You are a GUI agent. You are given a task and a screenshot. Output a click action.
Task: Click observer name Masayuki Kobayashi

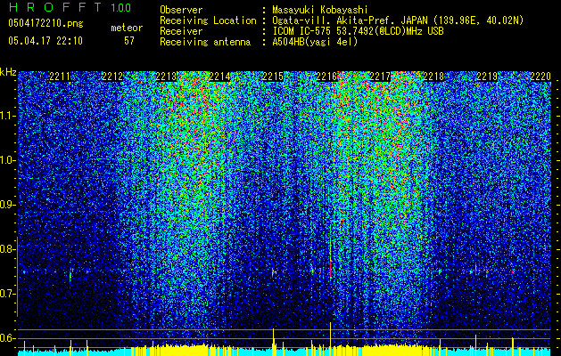click(x=320, y=10)
